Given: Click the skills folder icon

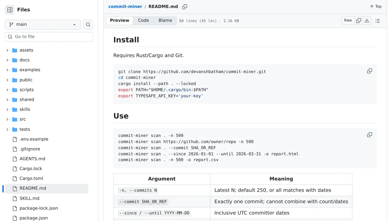Looking at the screenshot, I should [x=15, y=109].
